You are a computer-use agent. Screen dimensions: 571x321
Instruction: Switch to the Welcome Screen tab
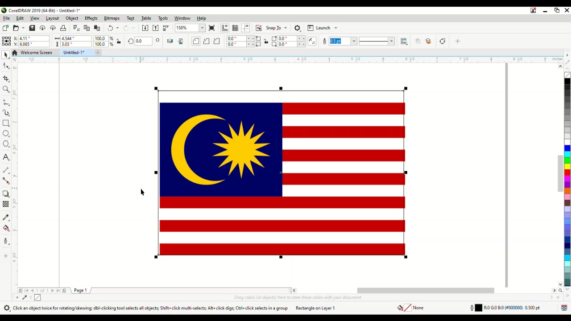click(36, 53)
